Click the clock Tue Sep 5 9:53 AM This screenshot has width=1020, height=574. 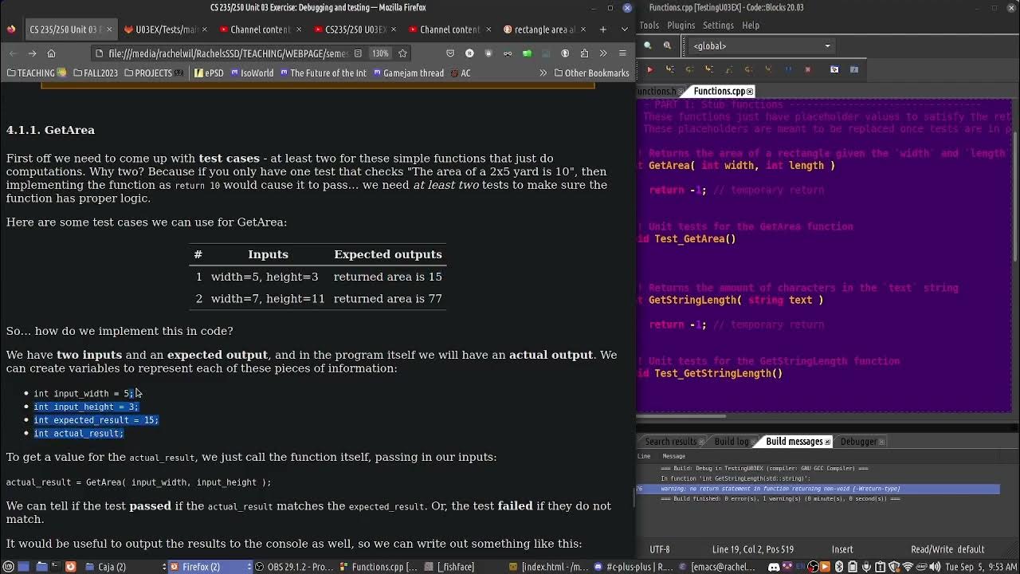click(979, 567)
